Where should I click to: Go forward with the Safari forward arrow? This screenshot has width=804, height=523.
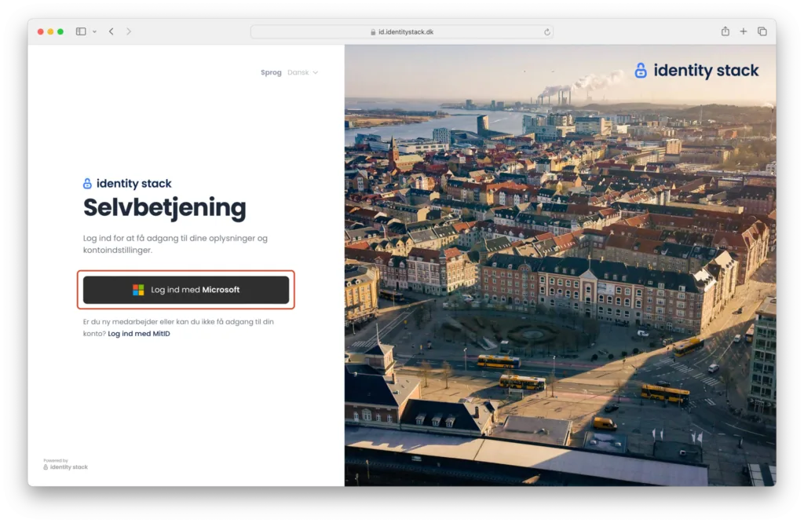[x=129, y=31]
